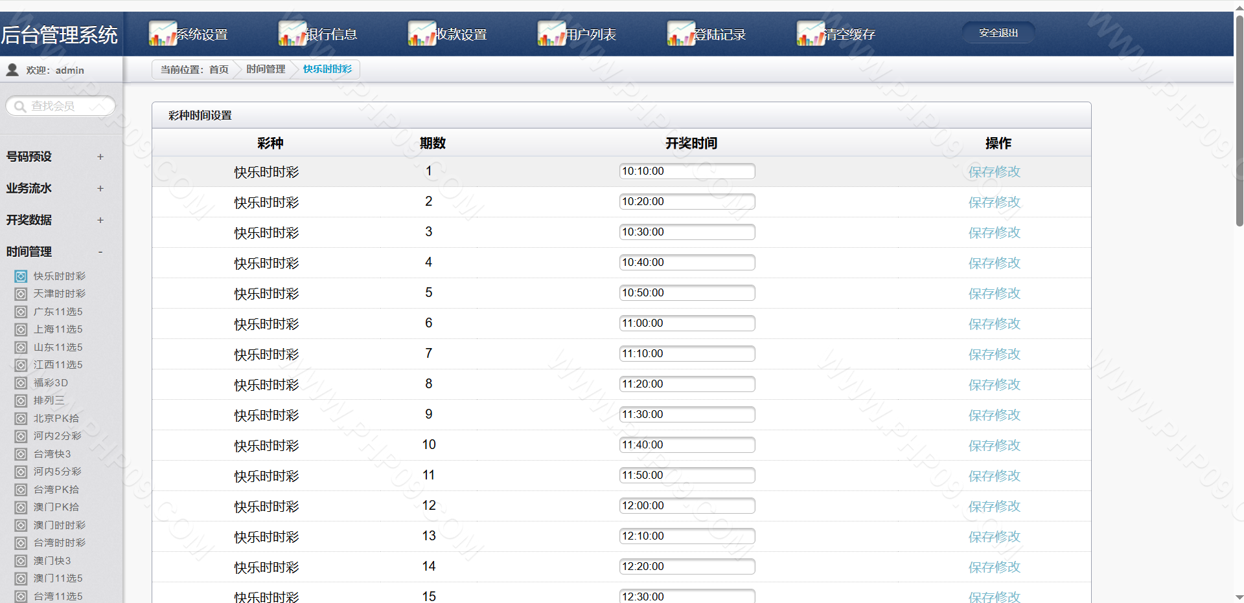The width and height of the screenshot is (1244, 603).
Task: Click the user avatar icon beside 欢迎 admin
Action: point(12,70)
